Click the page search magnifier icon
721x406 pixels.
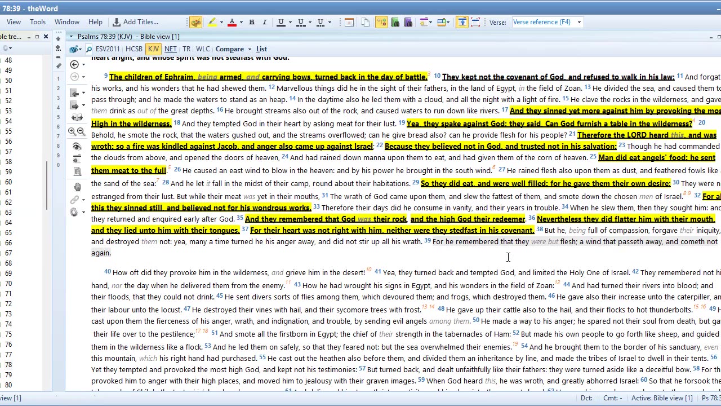click(x=77, y=171)
